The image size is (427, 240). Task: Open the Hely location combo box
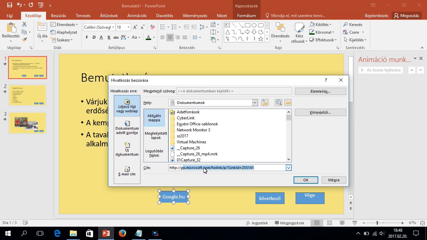[x=213, y=103]
